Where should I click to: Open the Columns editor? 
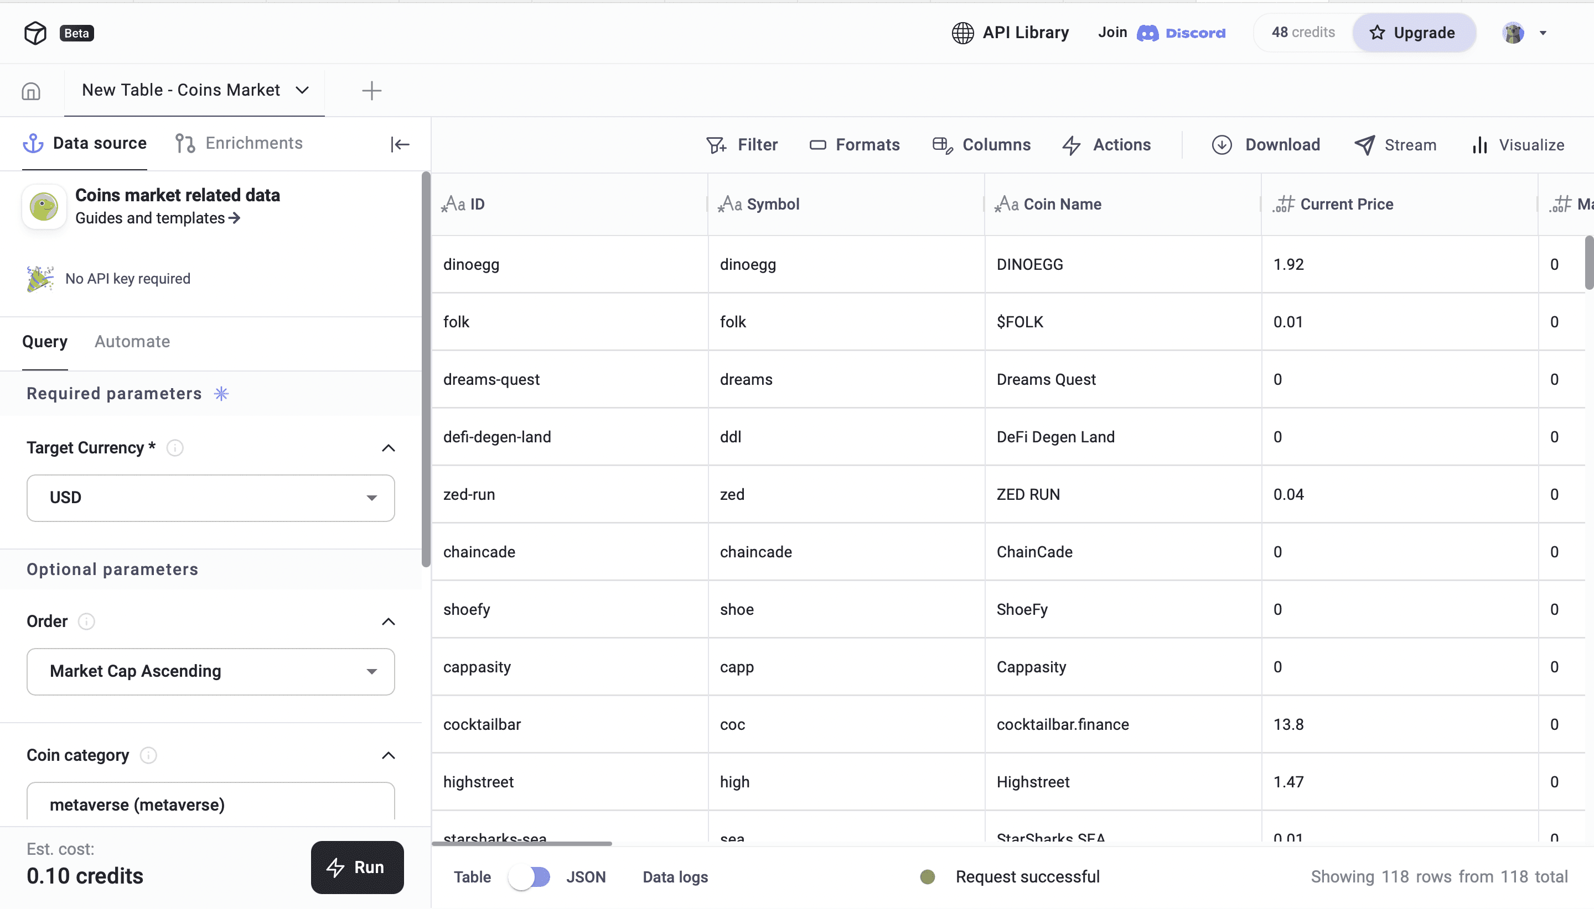pyautogui.click(x=981, y=145)
